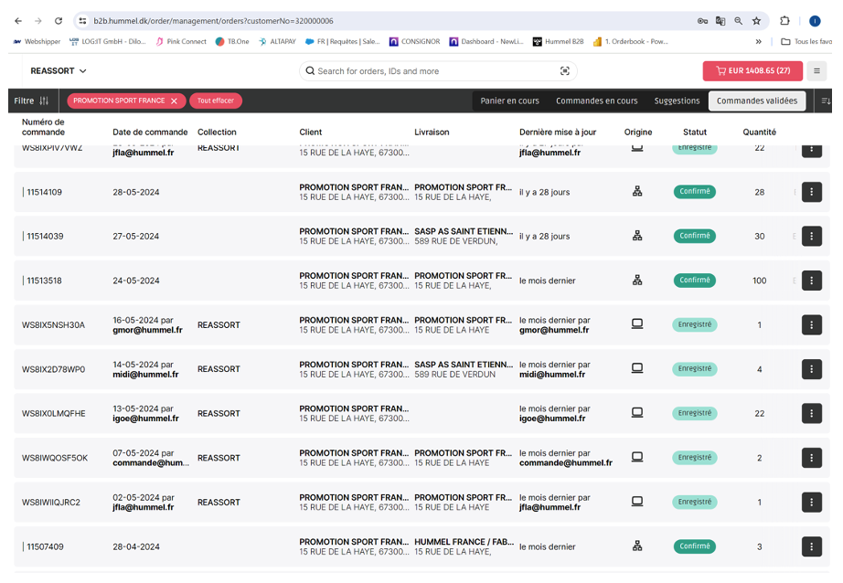This screenshot has height=583, width=843.
Task: Open the browser zoom magnifier icon
Action: click(x=738, y=21)
